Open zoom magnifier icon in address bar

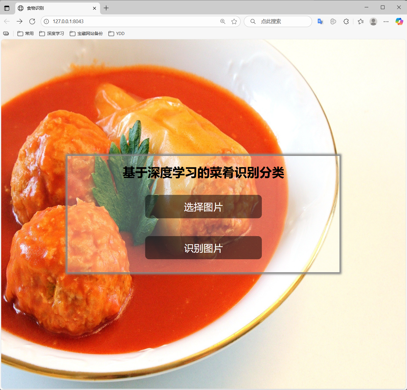(x=223, y=21)
